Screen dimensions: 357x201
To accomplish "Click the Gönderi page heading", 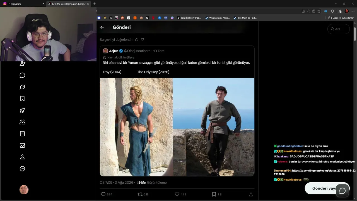I will pyautogui.click(x=122, y=27).
